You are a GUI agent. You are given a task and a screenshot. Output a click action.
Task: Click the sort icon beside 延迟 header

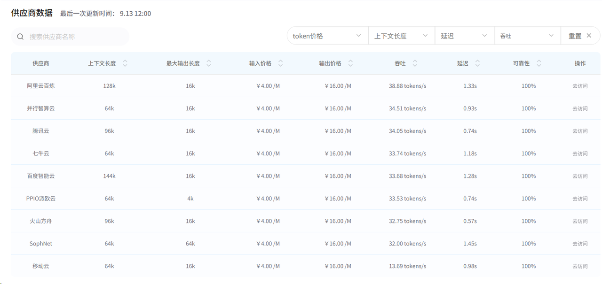[x=478, y=63]
